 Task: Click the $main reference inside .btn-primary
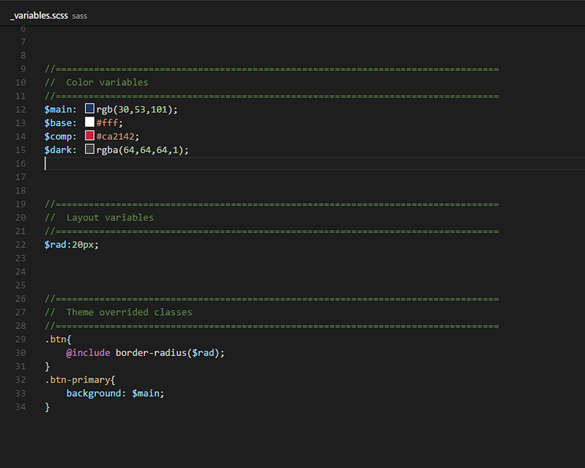[x=147, y=393]
